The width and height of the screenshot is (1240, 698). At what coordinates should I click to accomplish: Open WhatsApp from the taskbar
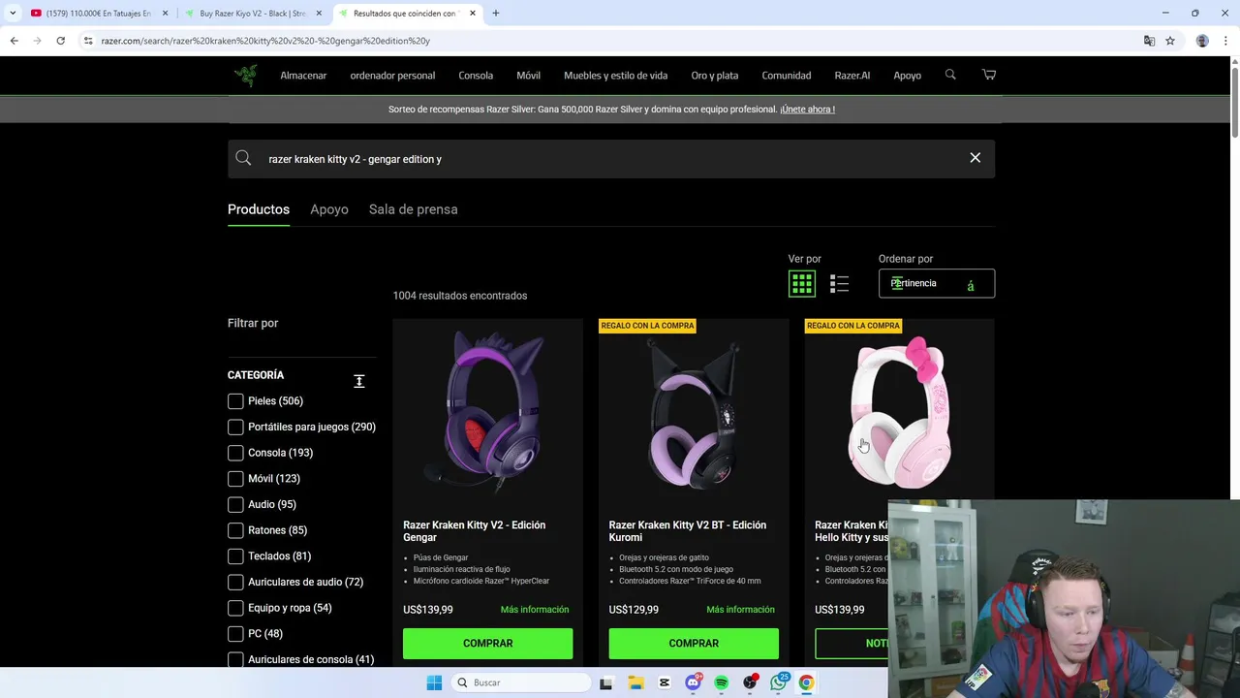pos(779,682)
